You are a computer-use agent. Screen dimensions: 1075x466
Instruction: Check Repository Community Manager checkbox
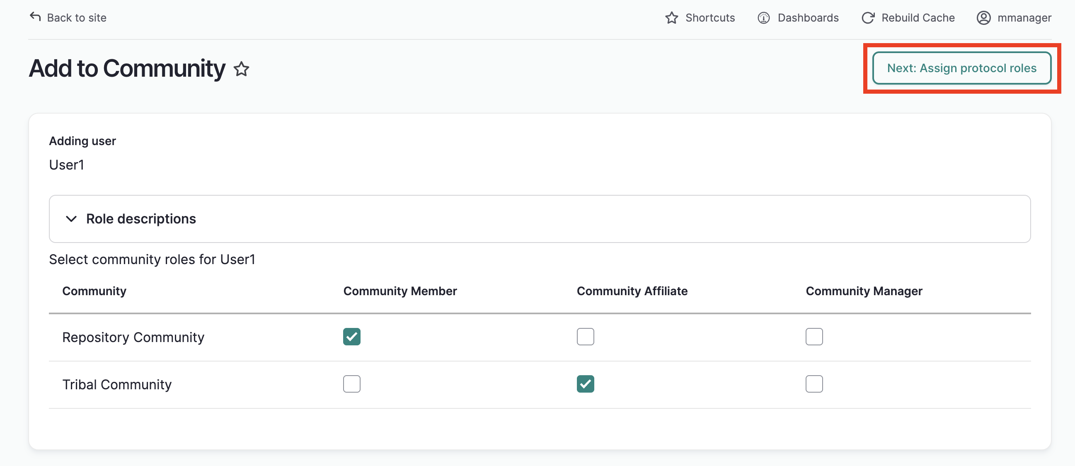[x=814, y=337]
